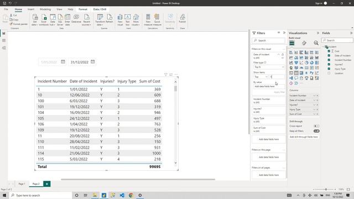Switch to the Data / Drill tab
The image size is (354, 199).
100,9
